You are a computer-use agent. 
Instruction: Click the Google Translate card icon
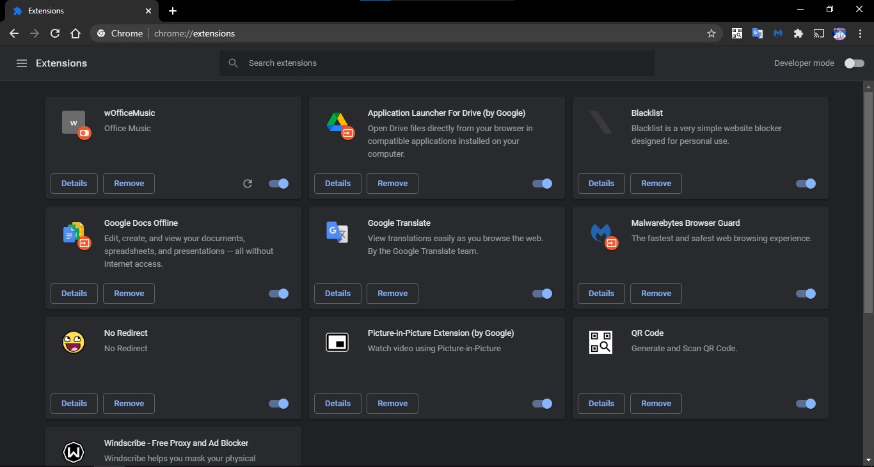pyautogui.click(x=337, y=232)
